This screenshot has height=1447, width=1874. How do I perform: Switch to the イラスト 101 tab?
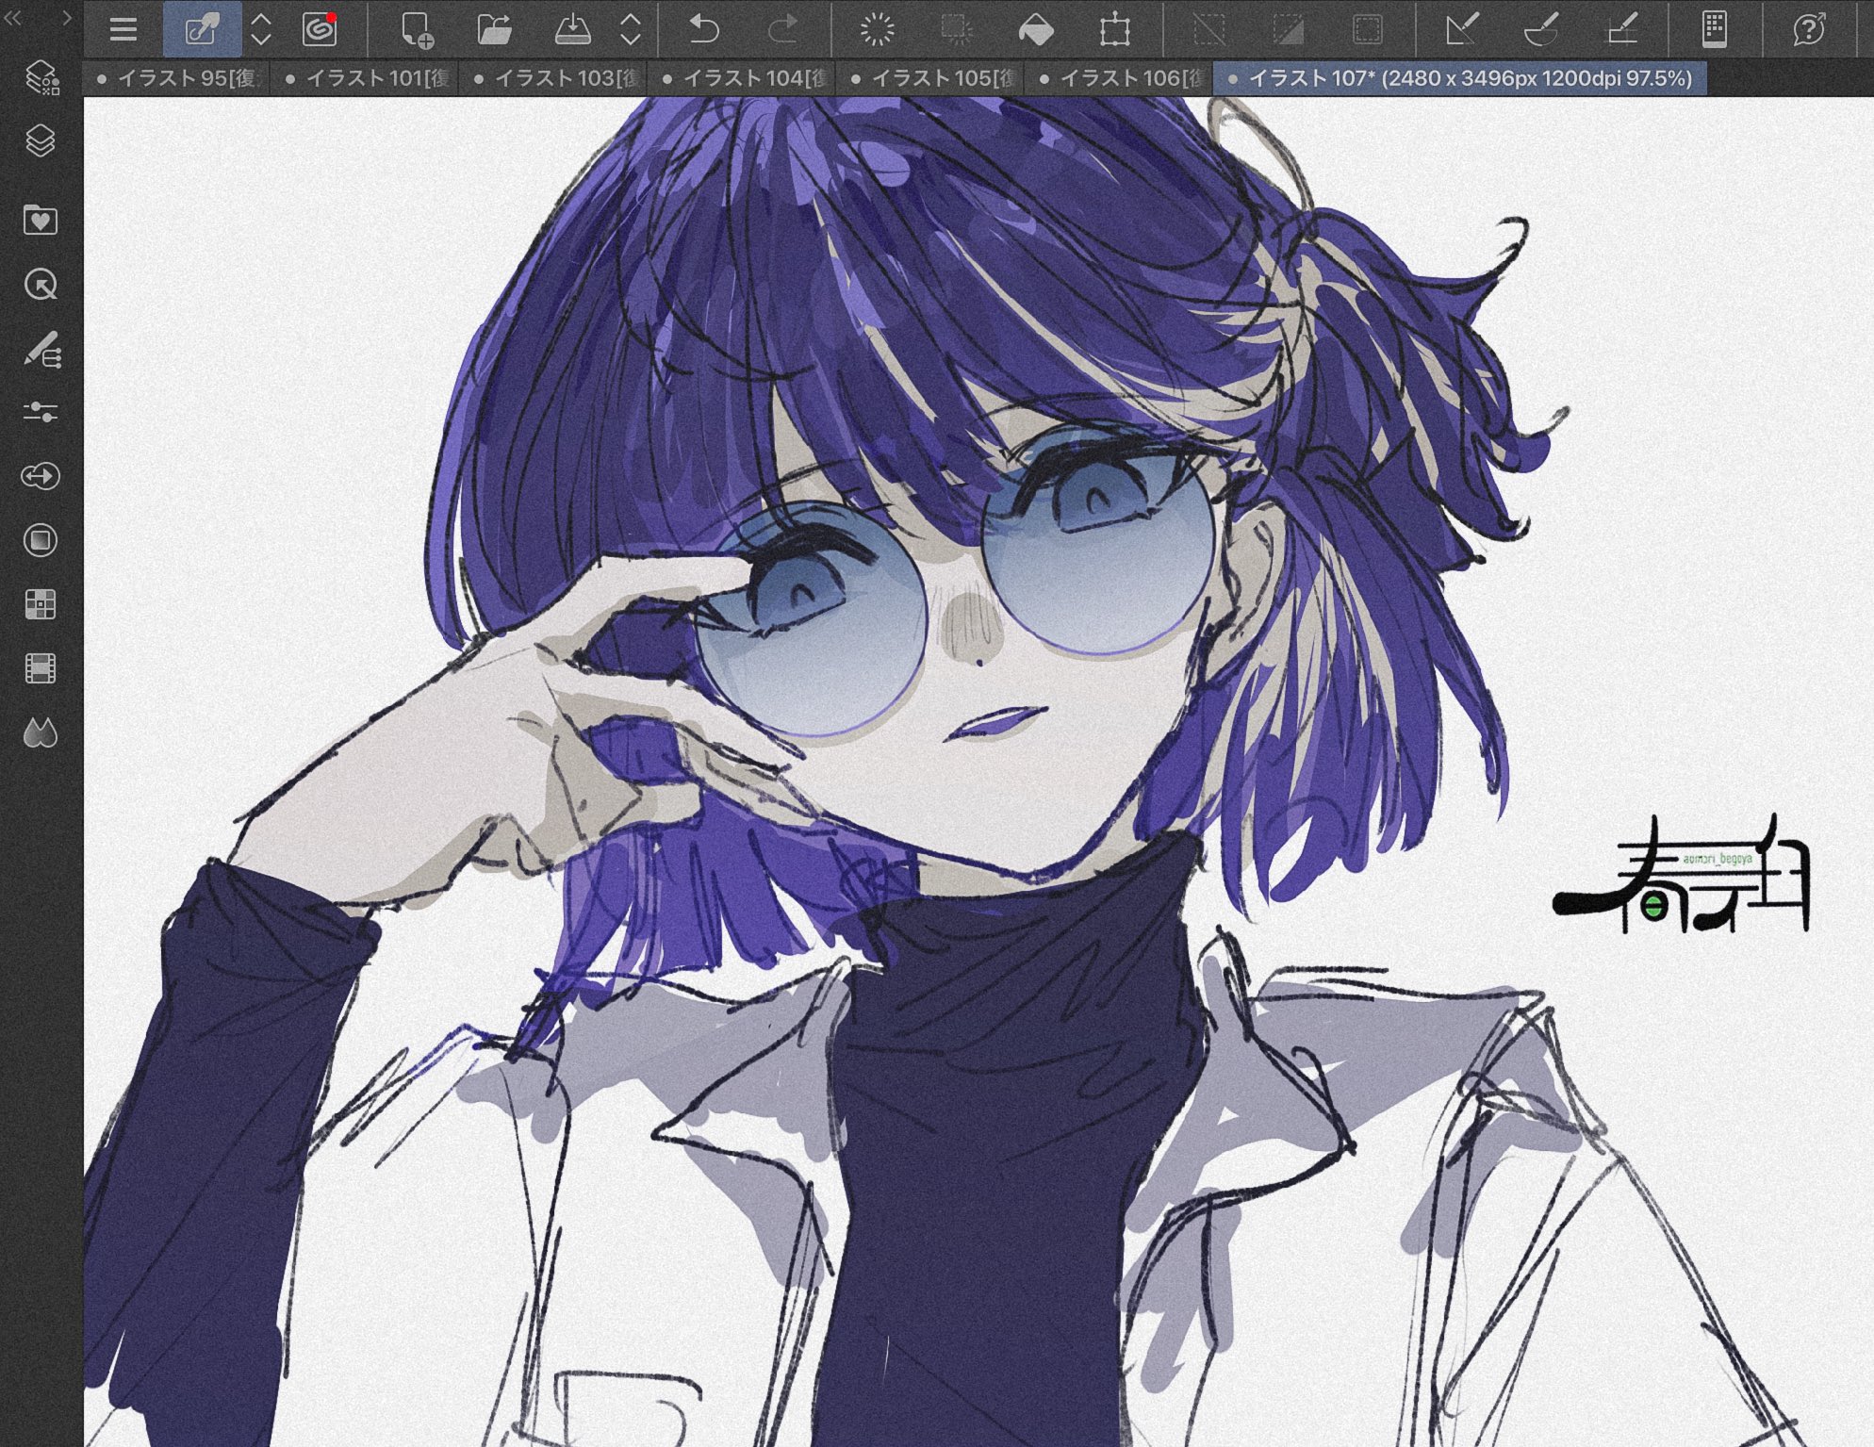point(366,78)
